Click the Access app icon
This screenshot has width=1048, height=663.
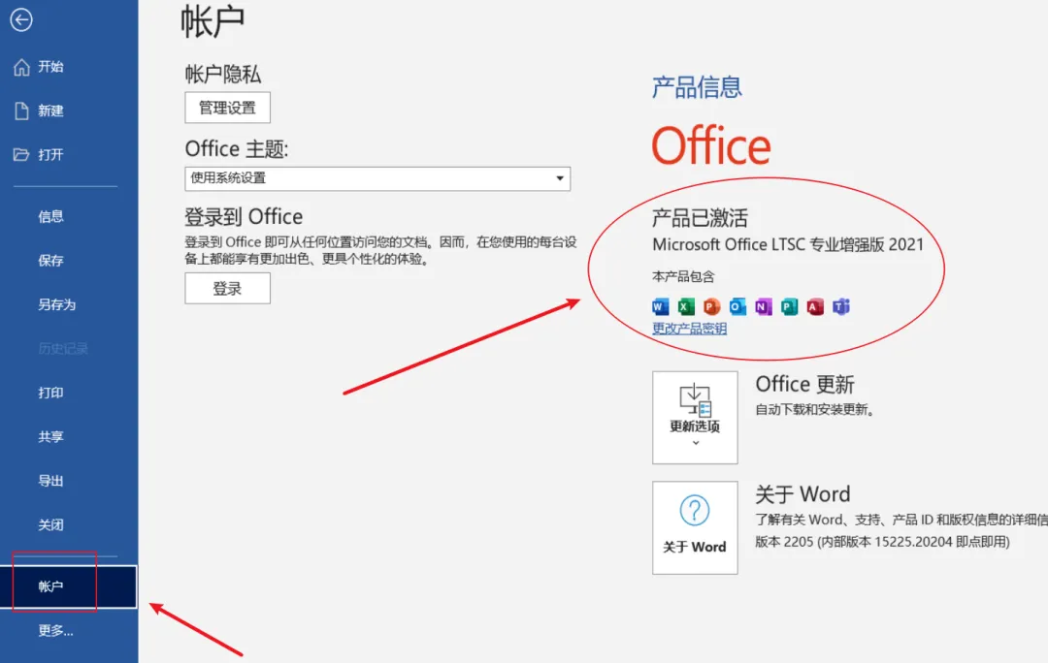(815, 306)
